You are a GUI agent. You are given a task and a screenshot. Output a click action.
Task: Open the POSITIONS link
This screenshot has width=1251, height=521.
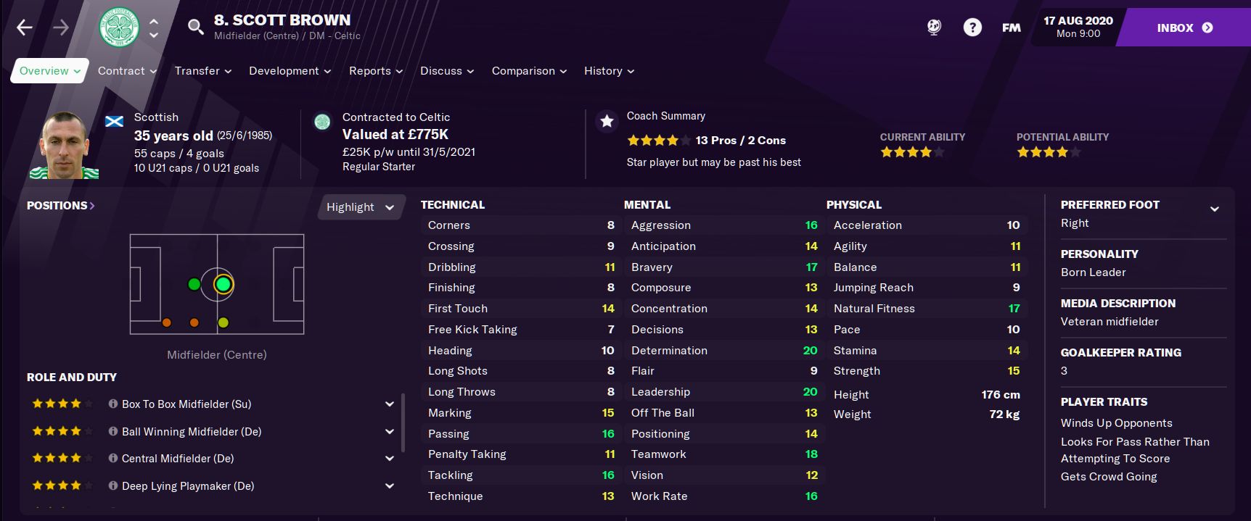point(61,206)
